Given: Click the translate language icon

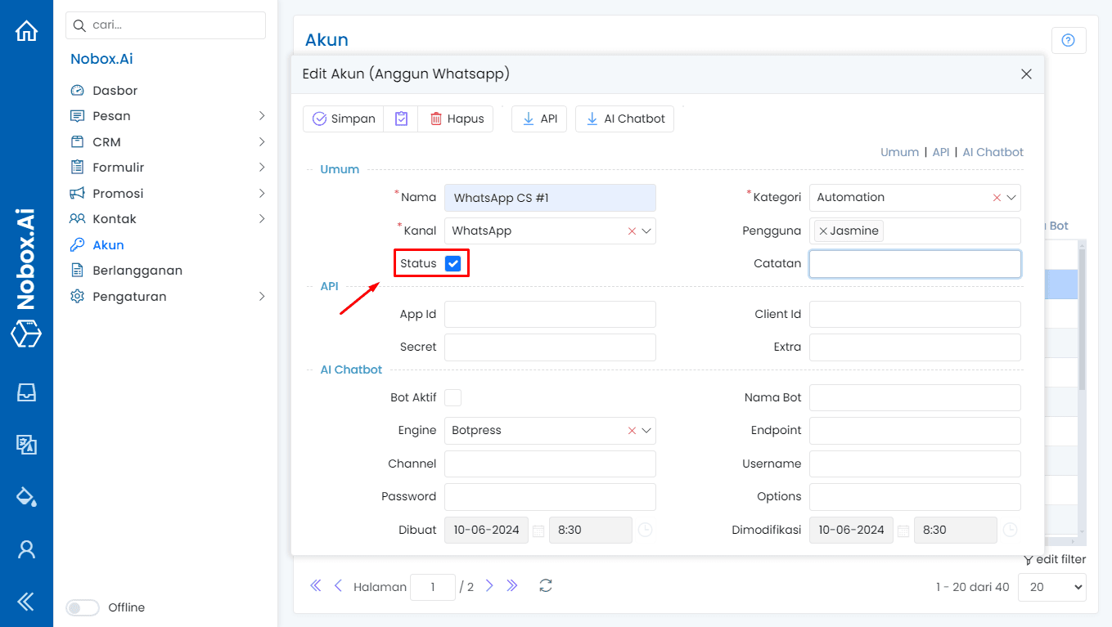Looking at the screenshot, I should [x=26, y=444].
